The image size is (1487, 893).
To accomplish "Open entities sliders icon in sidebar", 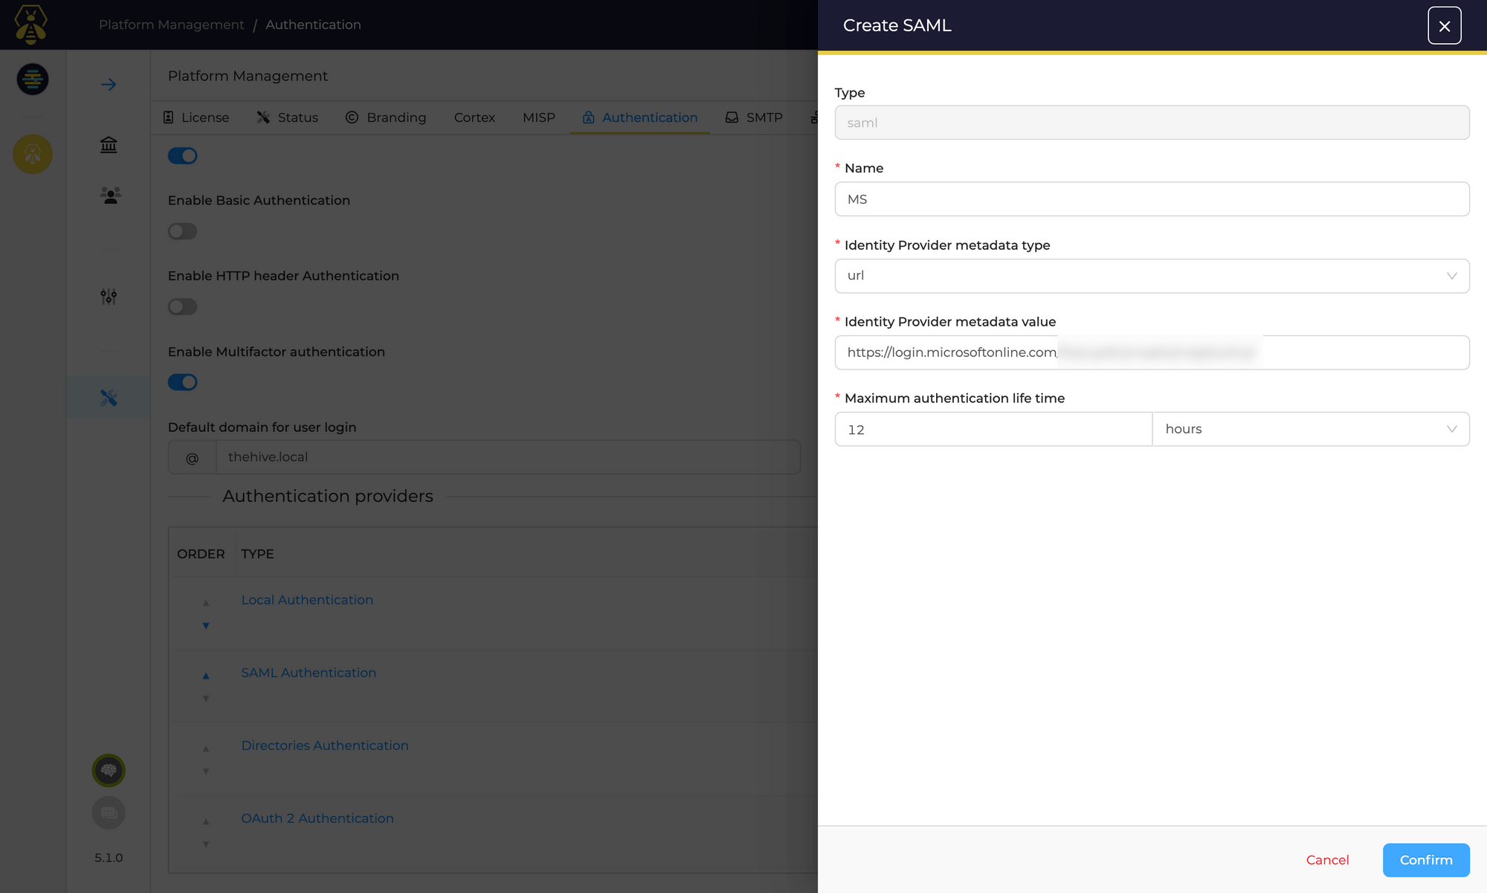I will 109,297.
